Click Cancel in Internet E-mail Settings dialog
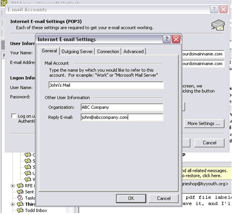The width and height of the screenshot is (232, 215). click(164, 198)
